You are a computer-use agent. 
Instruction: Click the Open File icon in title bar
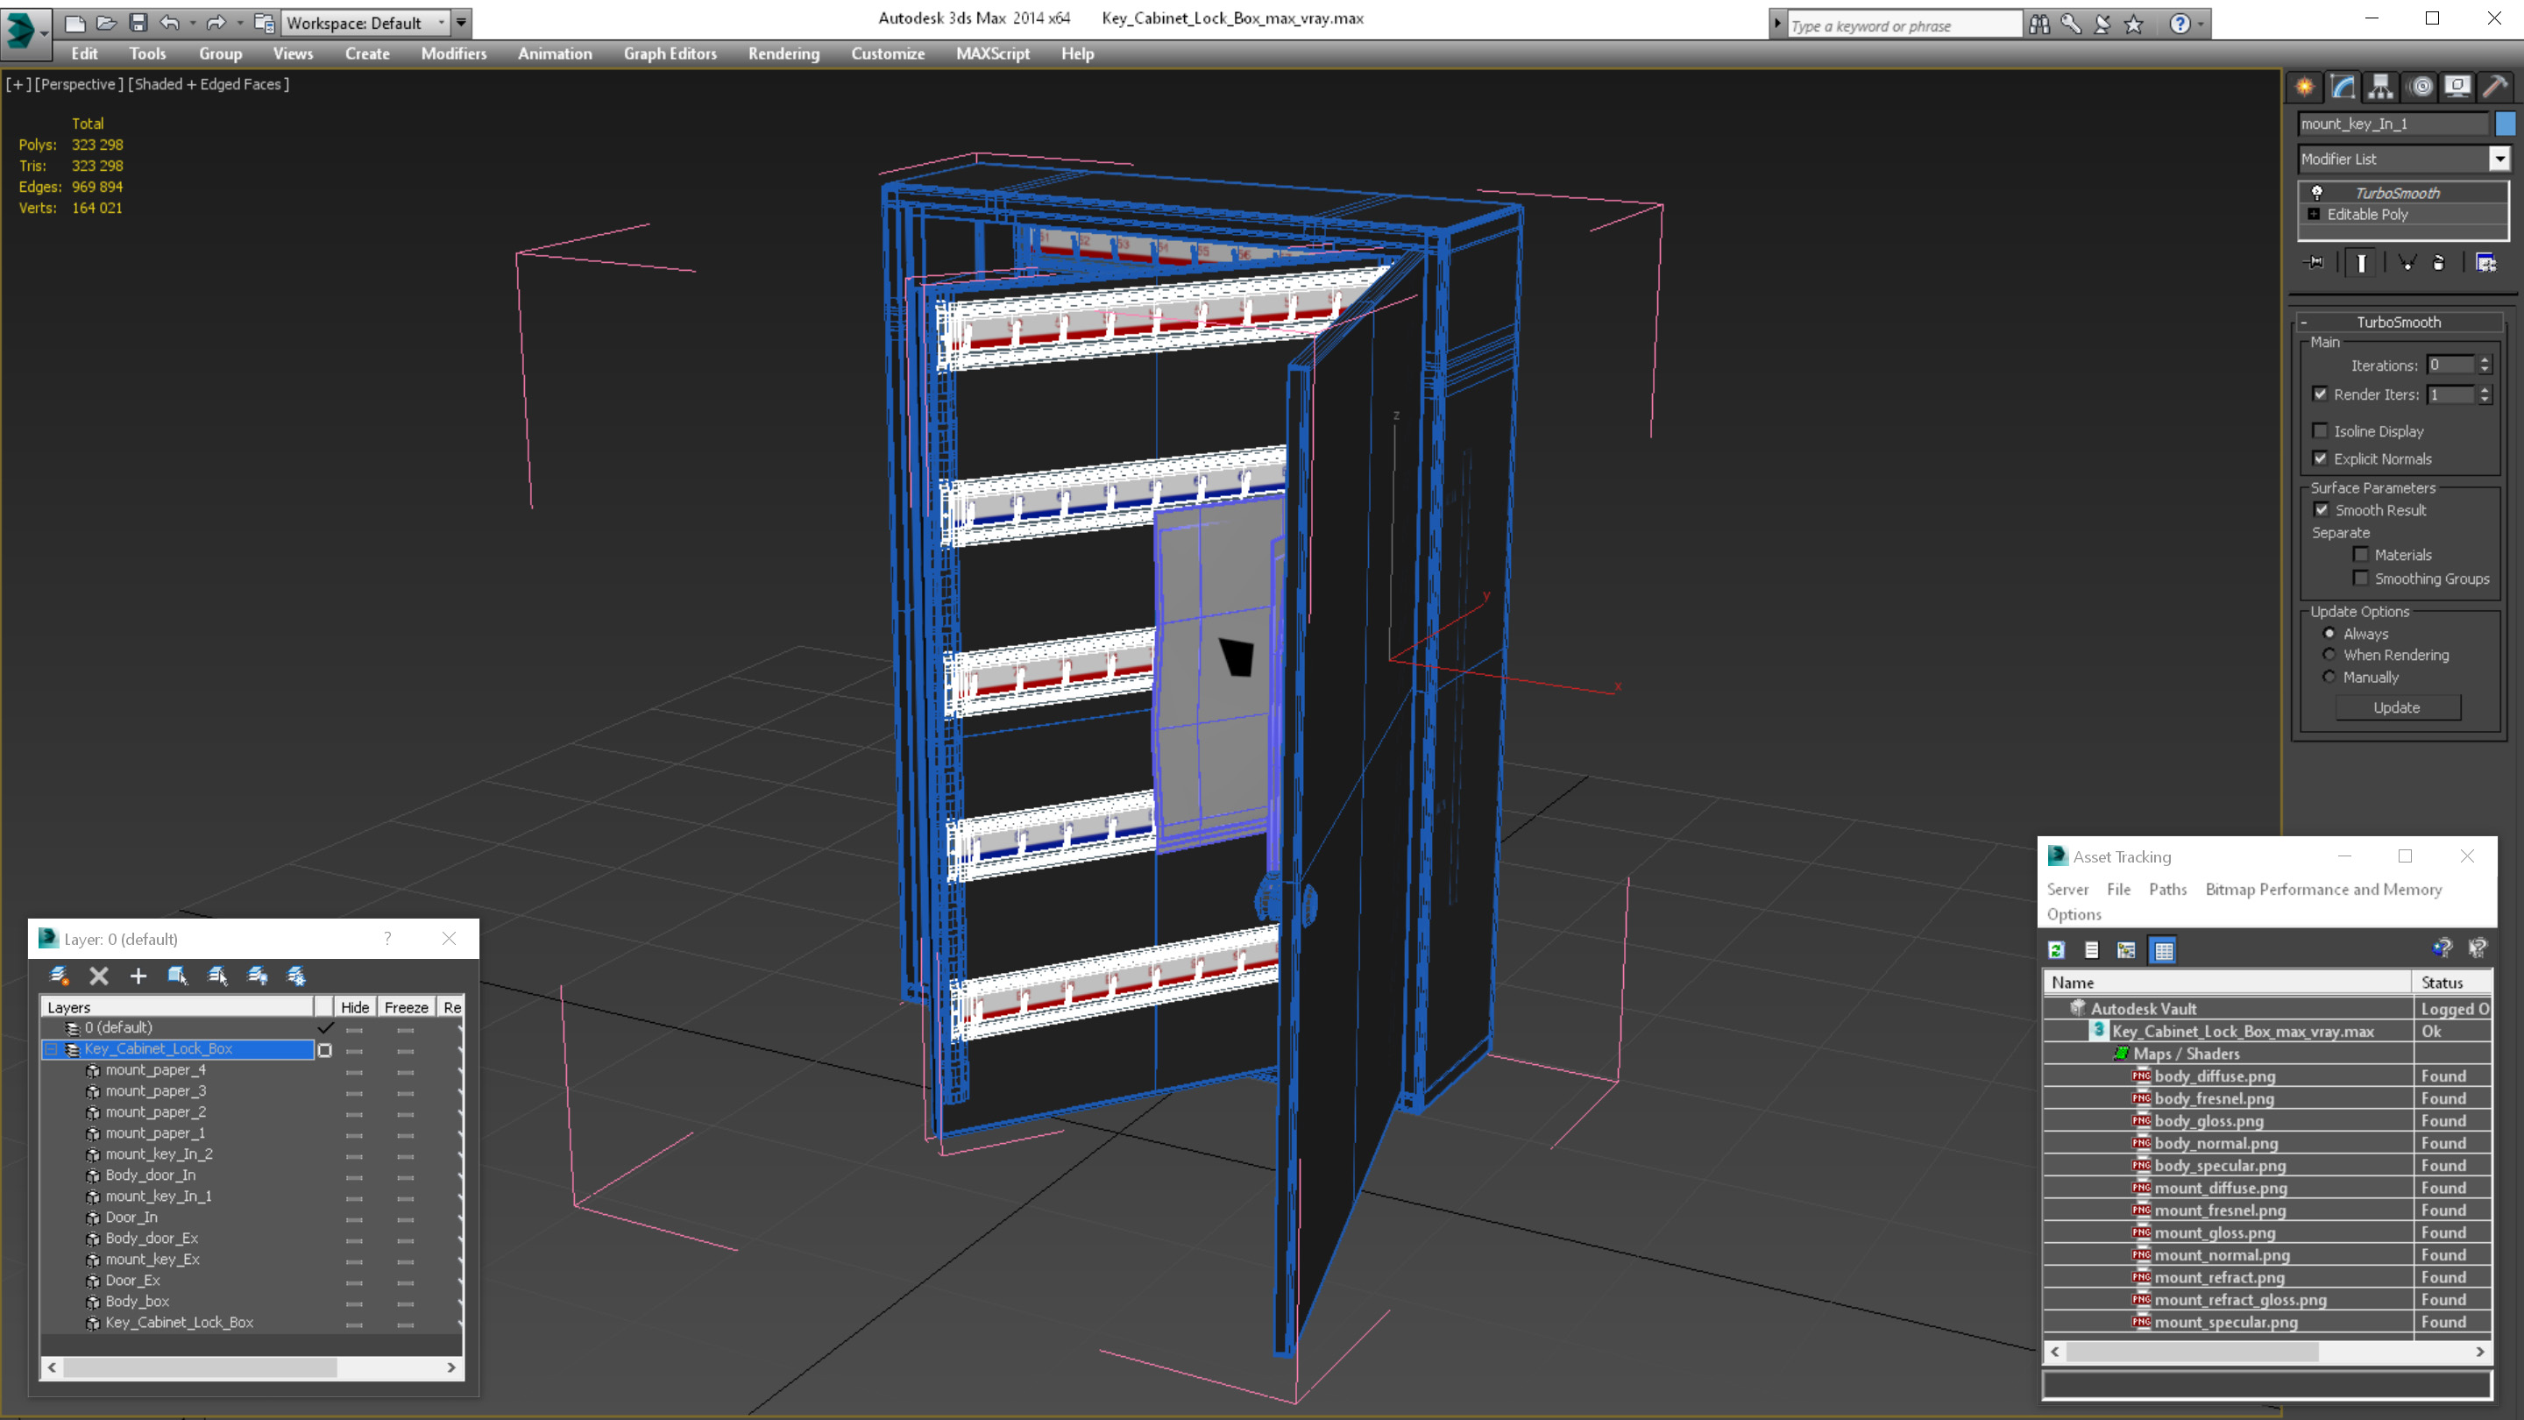106,22
